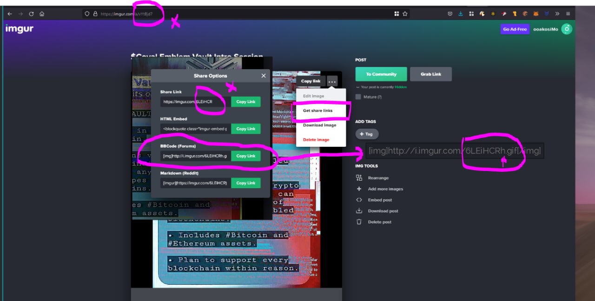The height and width of the screenshot is (301, 595).
Task: Click the ooakosiMo username
Action: tap(546, 29)
